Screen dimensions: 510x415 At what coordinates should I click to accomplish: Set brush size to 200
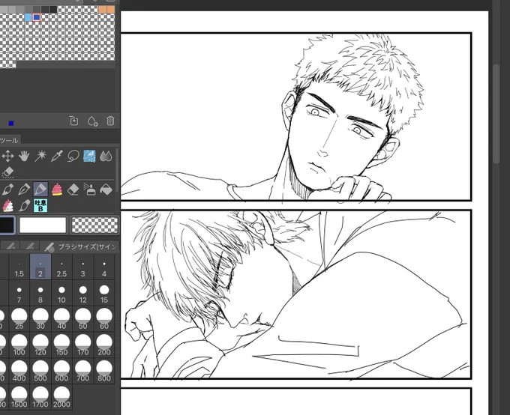[x=104, y=345]
